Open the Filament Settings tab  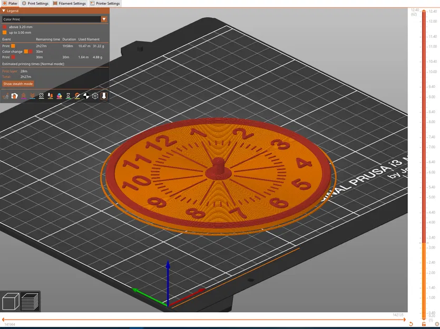(x=70, y=3)
